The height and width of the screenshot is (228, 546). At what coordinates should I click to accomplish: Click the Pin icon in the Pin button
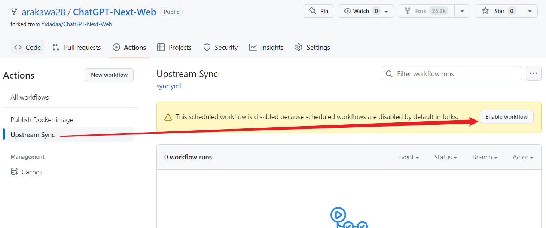(312, 11)
